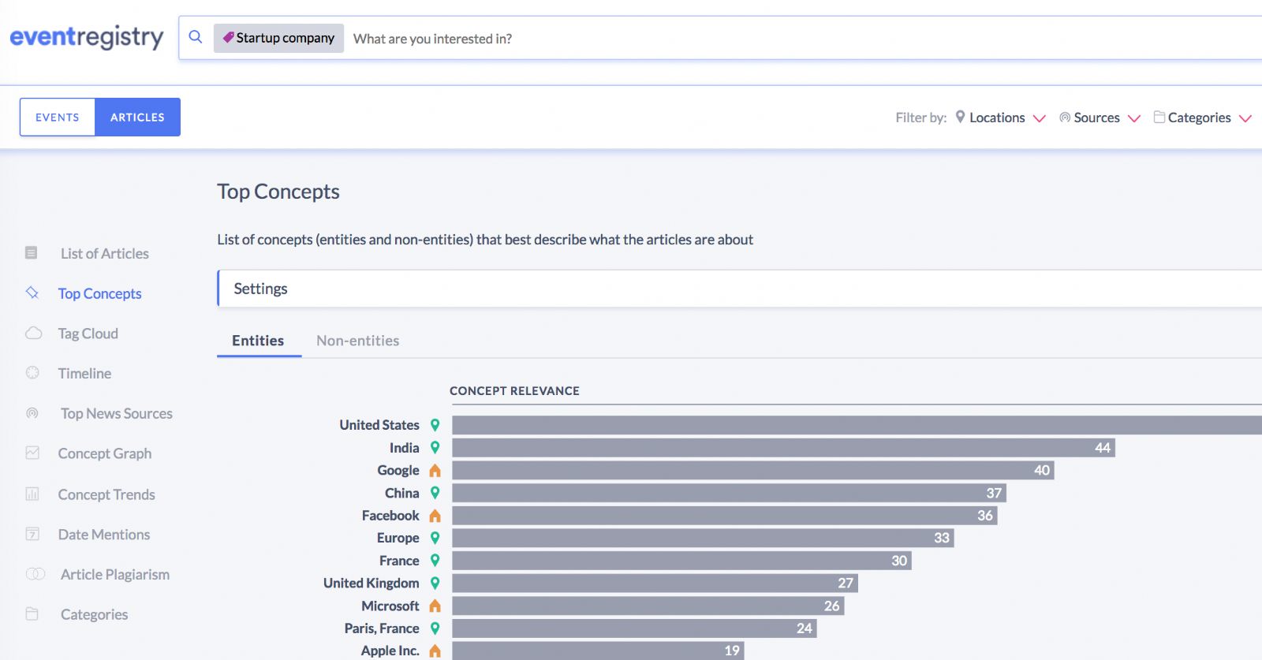This screenshot has width=1262, height=660.
Task: Click the Top Concepts tag icon in the sidebar
Action: [32, 293]
